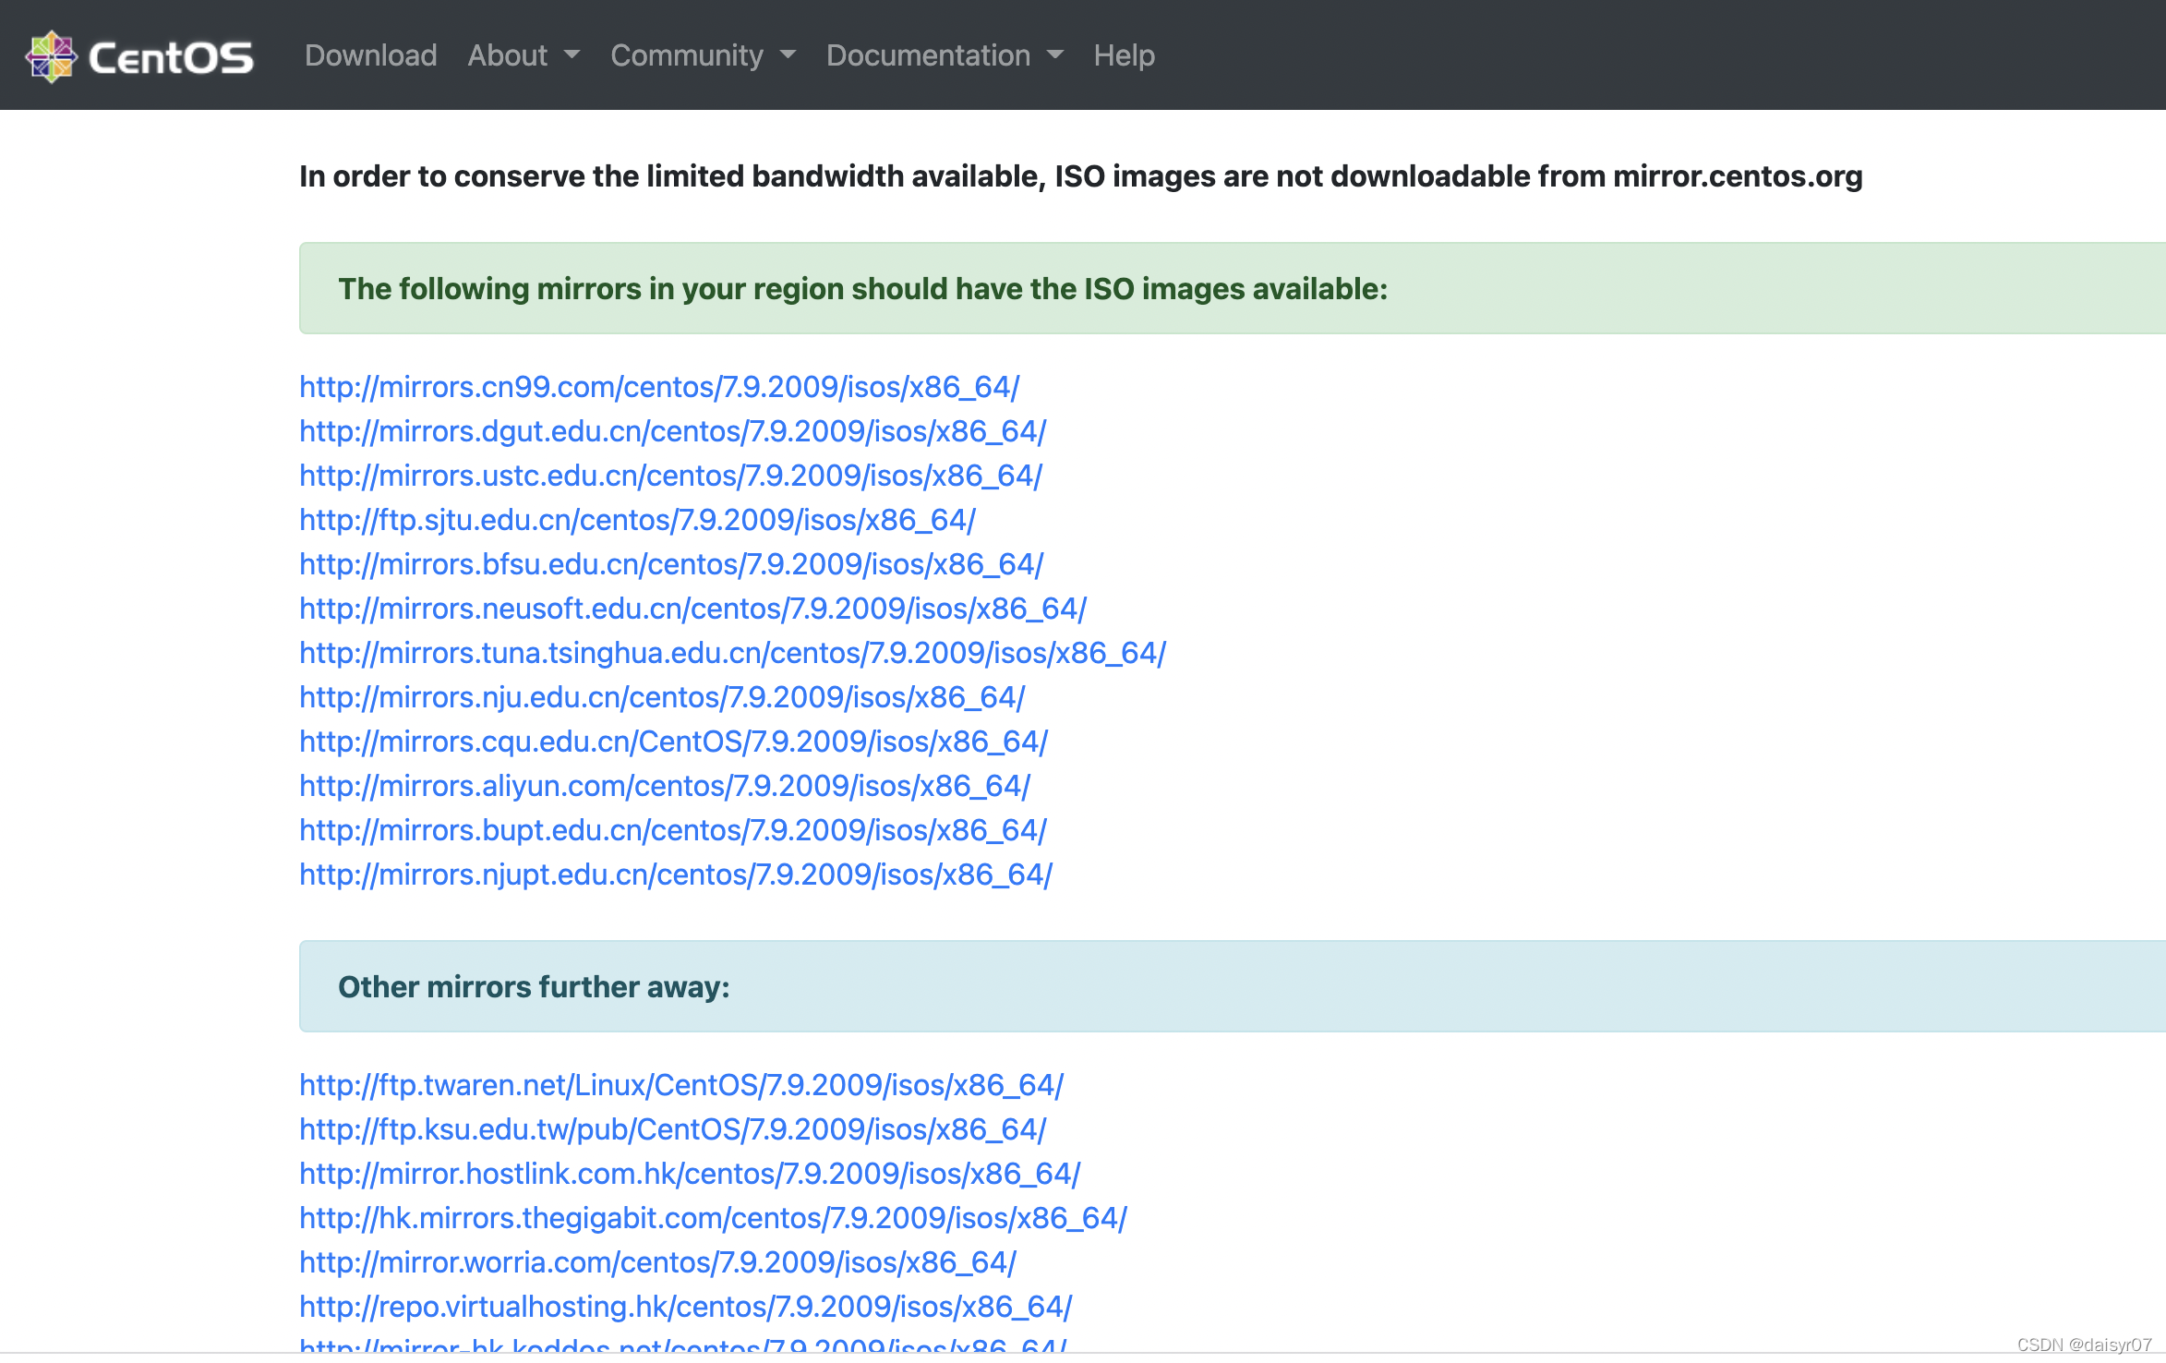Viewport: 2166px width, 1363px height.
Task: Expand the Community dropdown menu
Action: (703, 55)
